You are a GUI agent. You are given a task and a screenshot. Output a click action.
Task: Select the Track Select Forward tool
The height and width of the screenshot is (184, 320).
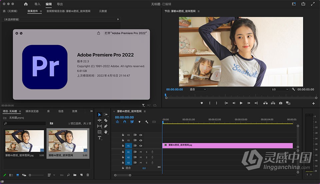pos(106,115)
